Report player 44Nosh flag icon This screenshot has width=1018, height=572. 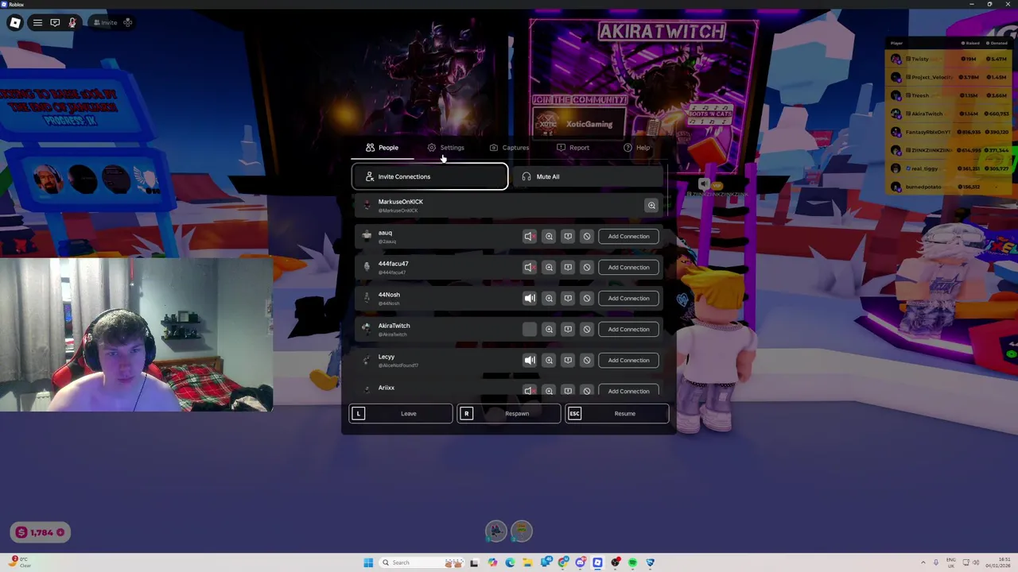(568, 298)
